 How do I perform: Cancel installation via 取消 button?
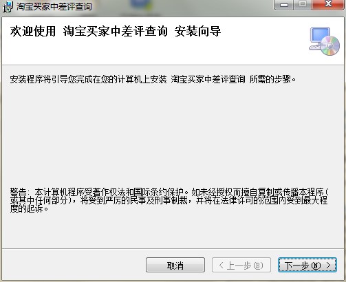pos(175,265)
